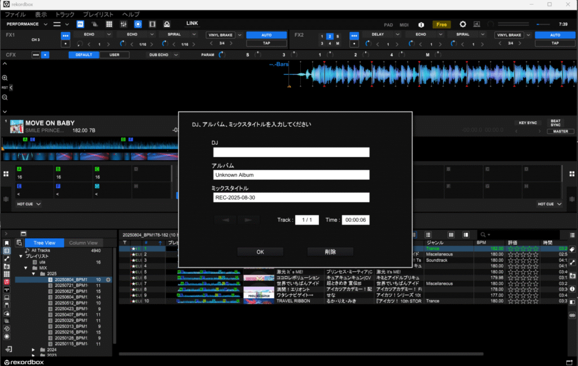Open the Histories icon in sidebar
Image resolution: width=578 pixels, height=366 pixels.
click(7, 329)
